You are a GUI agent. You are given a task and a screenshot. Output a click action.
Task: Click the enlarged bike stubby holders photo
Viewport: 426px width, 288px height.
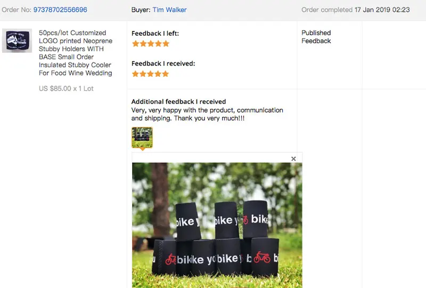pos(217,225)
